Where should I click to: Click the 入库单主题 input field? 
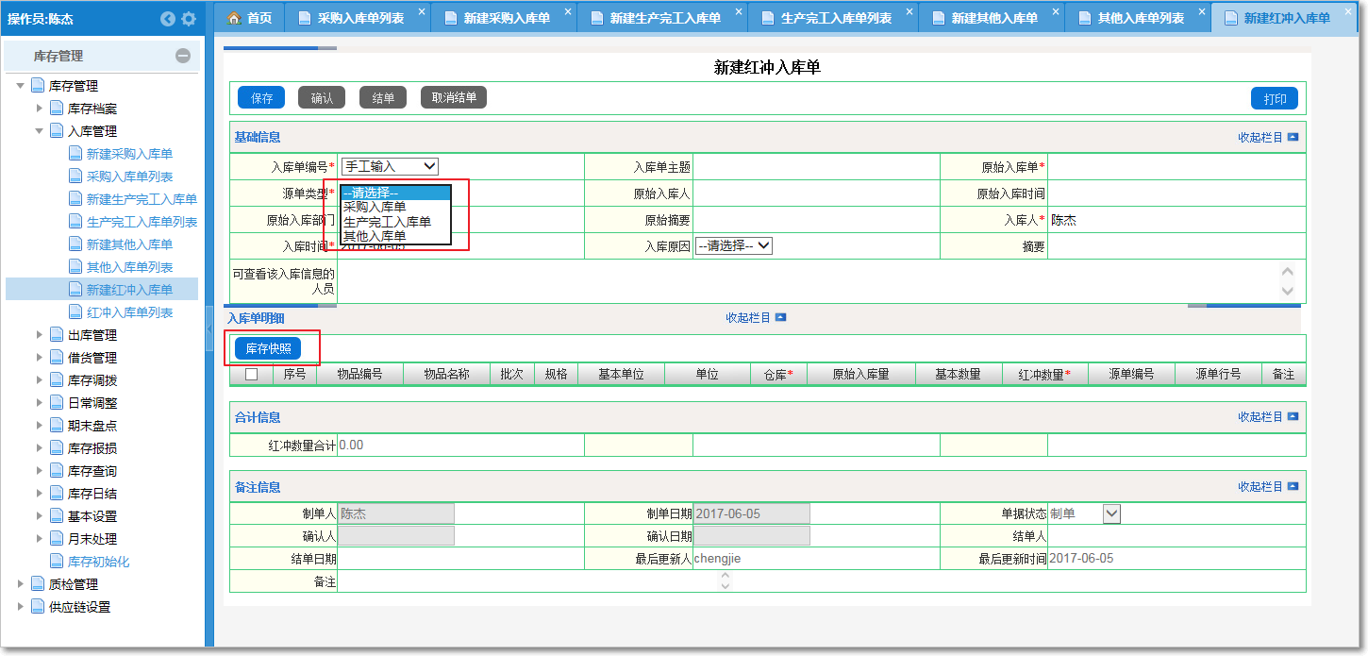(815, 167)
